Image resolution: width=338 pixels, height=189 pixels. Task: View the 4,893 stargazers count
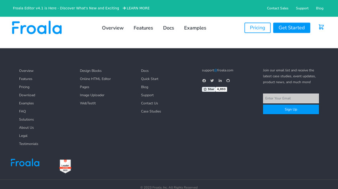(221, 89)
